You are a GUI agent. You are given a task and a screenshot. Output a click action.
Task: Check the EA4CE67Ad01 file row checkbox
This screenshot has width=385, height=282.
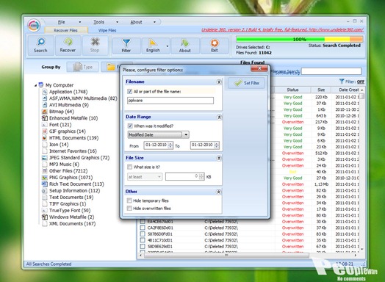coord(143,221)
